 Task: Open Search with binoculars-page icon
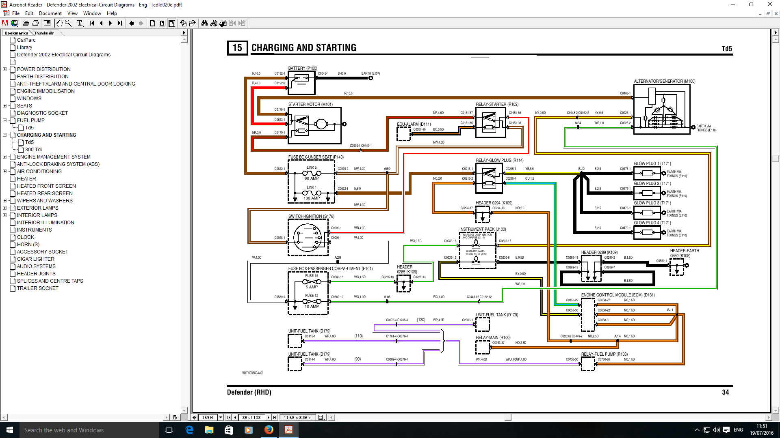214,23
